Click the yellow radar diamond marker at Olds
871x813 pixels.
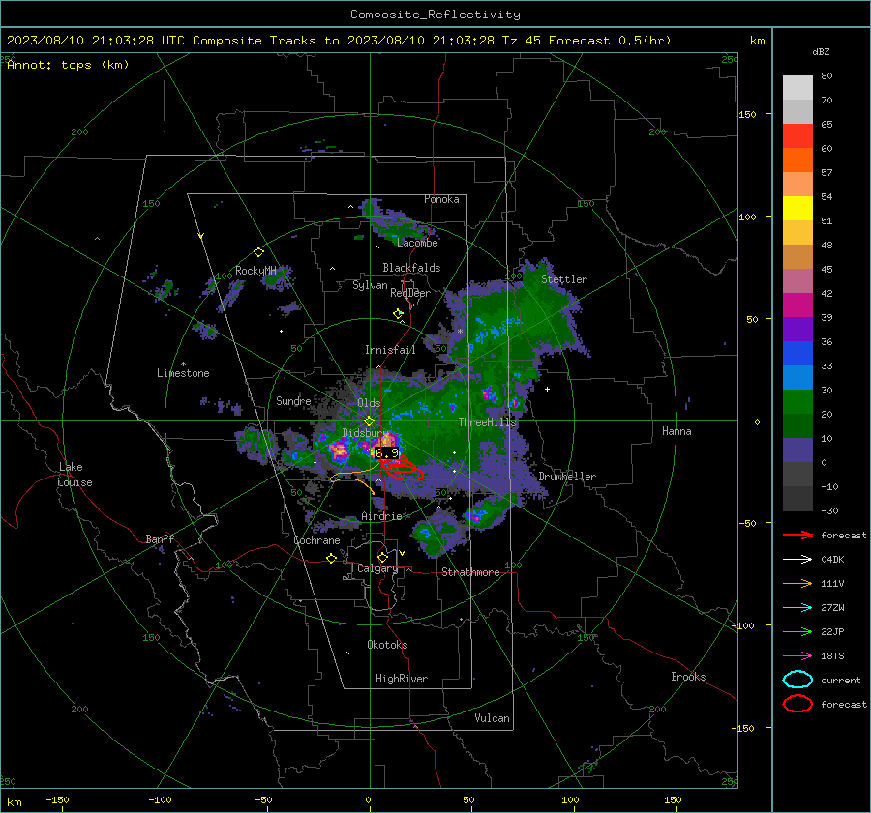point(369,421)
